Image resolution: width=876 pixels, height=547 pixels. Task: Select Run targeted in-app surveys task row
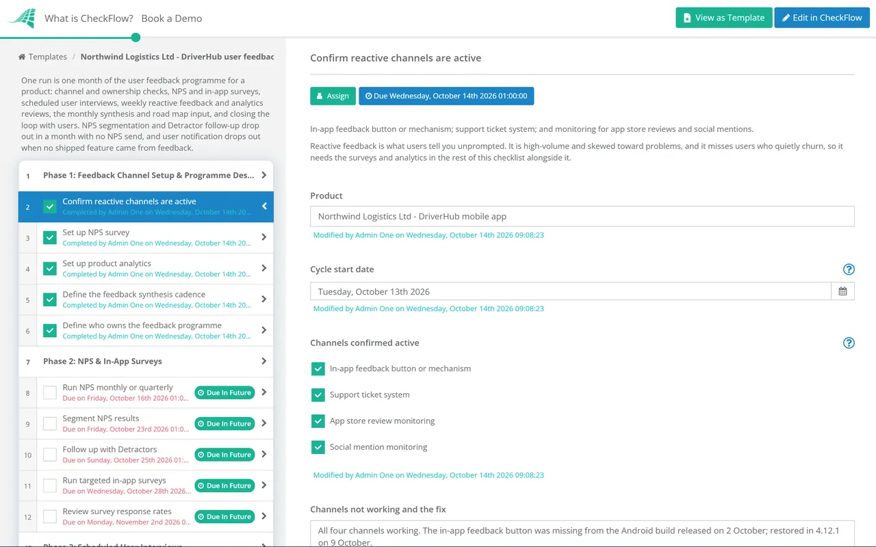tap(146, 485)
